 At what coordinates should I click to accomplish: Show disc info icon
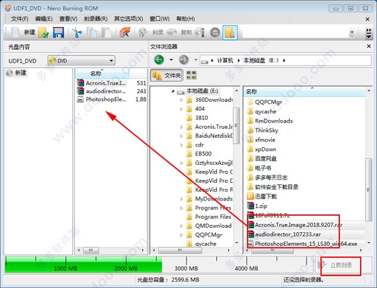200,32
